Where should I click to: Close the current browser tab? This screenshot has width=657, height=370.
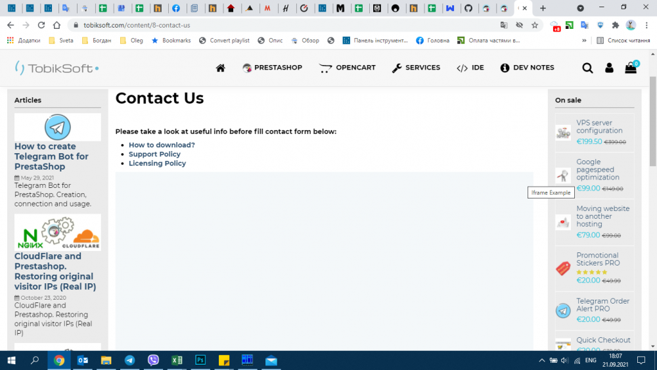[x=524, y=8]
